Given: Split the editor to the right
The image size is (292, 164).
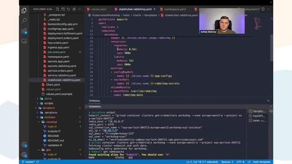Looking at the screenshot, I should tap(263, 9).
